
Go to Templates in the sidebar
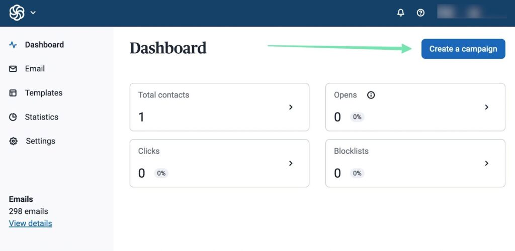point(44,93)
